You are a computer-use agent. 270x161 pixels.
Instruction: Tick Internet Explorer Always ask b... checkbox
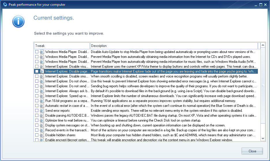[37, 91]
